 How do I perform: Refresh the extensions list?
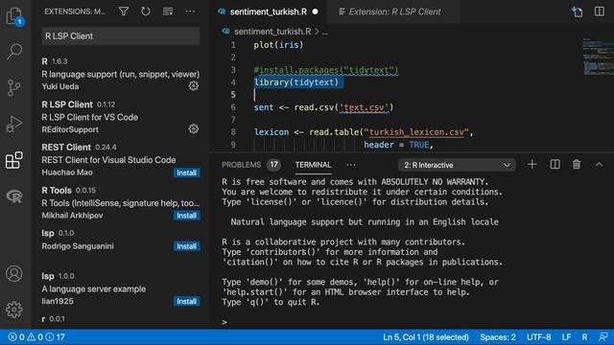pos(146,11)
